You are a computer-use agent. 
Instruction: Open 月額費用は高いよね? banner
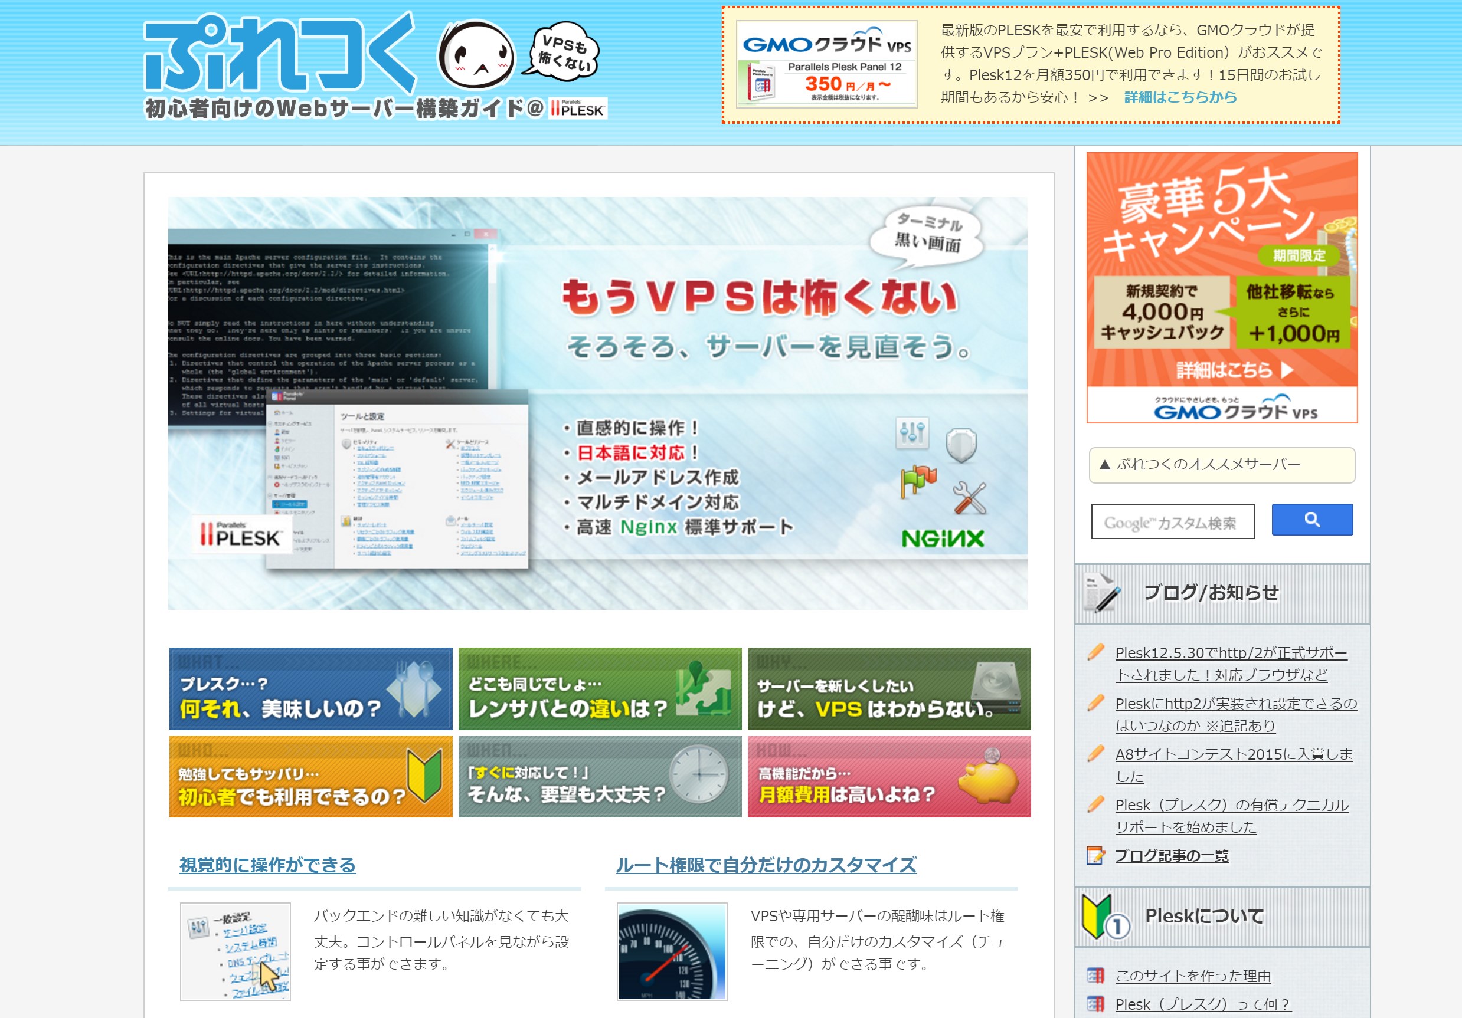point(889,777)
